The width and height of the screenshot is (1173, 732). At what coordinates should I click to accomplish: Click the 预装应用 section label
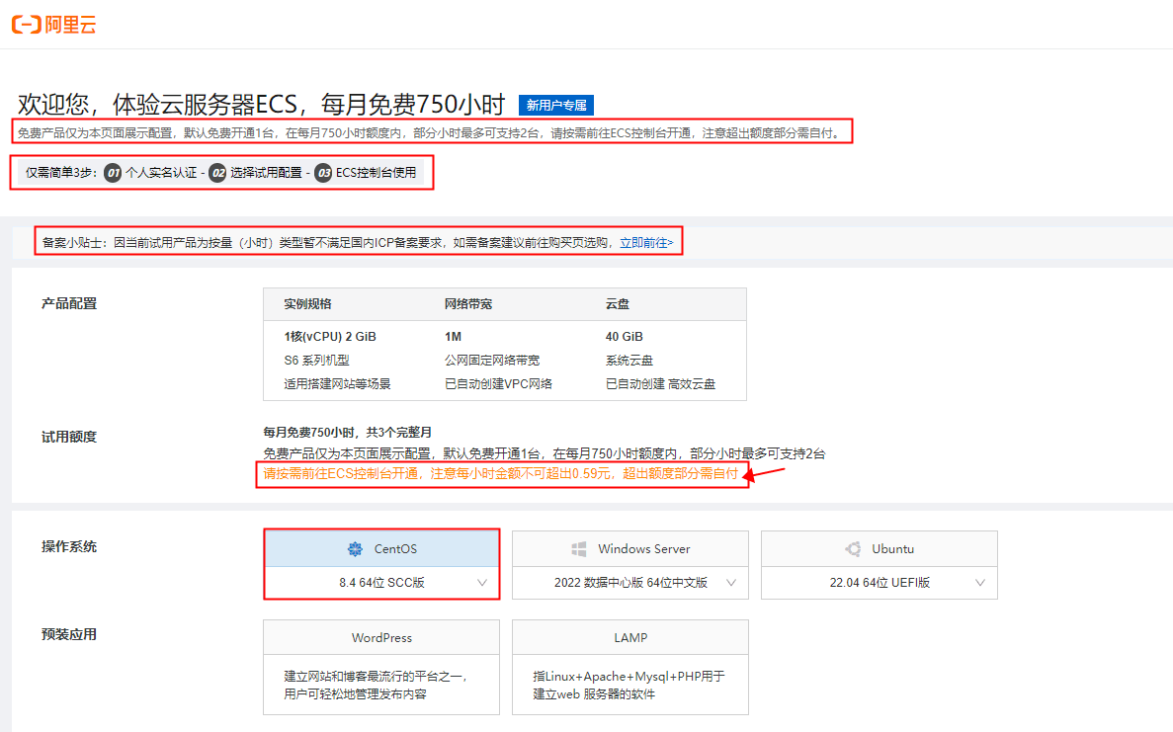click(69, 635)
